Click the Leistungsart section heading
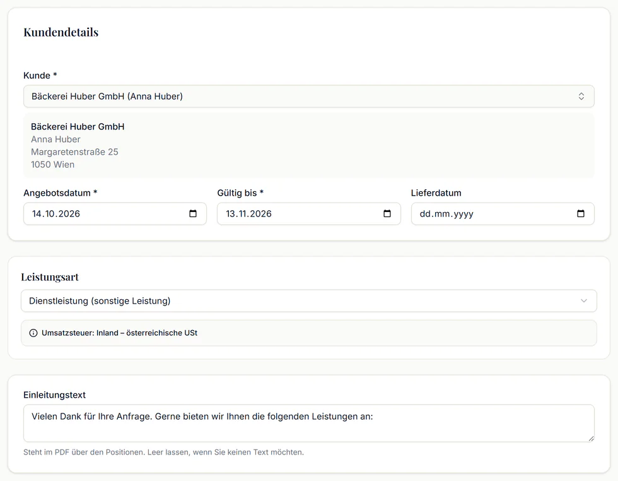The image size is (618, 481). [x=50, y=277]
